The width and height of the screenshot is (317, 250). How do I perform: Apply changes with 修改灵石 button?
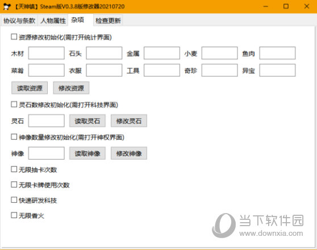pos(129,121)
